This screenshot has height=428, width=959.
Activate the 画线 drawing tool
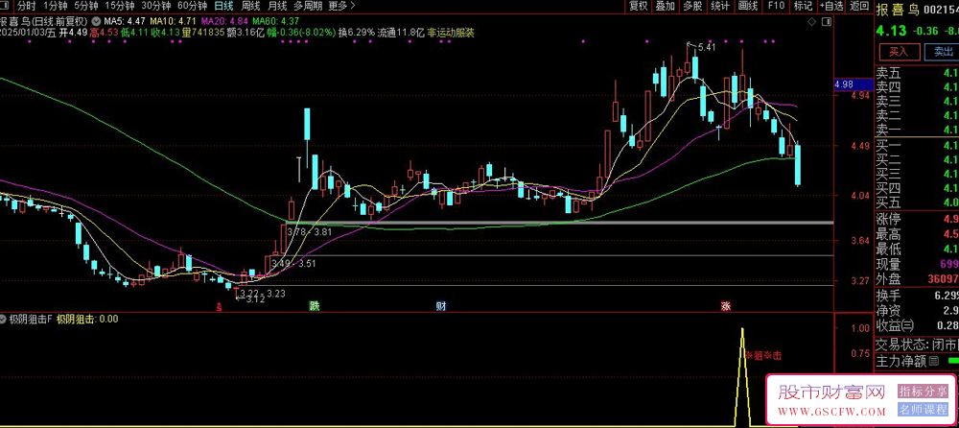747,6
